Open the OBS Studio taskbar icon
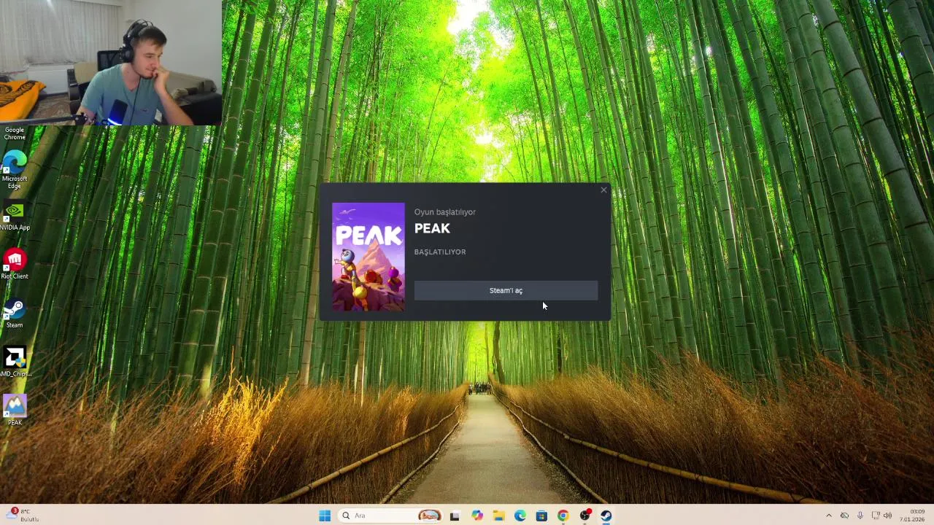This screenshot has height=525, width=934. pyautogui.click(x=585, y=516)
